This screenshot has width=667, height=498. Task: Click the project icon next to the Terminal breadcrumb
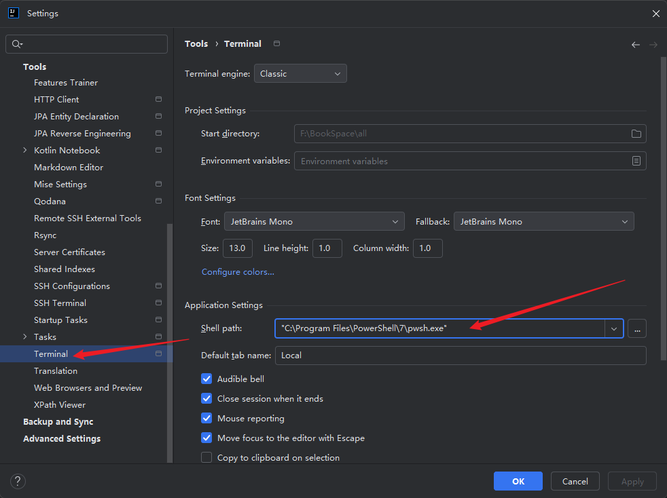277,44
